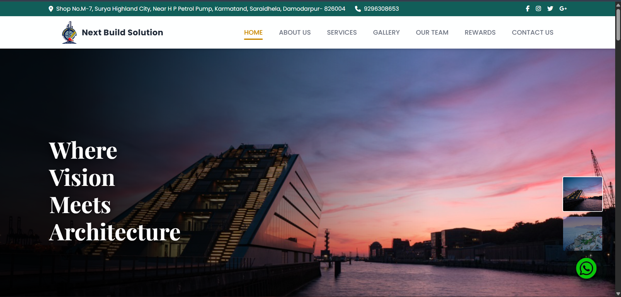The height and width of the screenshot is (297, 621).
Task: Go to the HOME menu item
Action: (x=253, y=32)
